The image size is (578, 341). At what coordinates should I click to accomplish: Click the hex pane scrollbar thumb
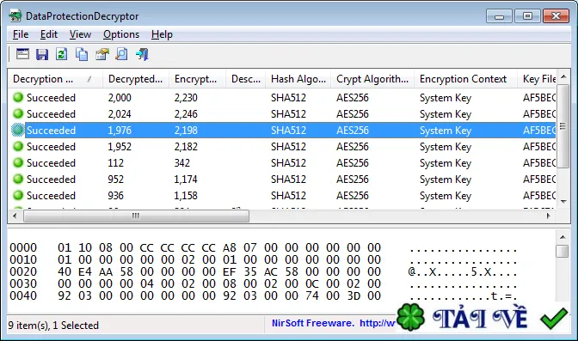(x=563, y=252)
